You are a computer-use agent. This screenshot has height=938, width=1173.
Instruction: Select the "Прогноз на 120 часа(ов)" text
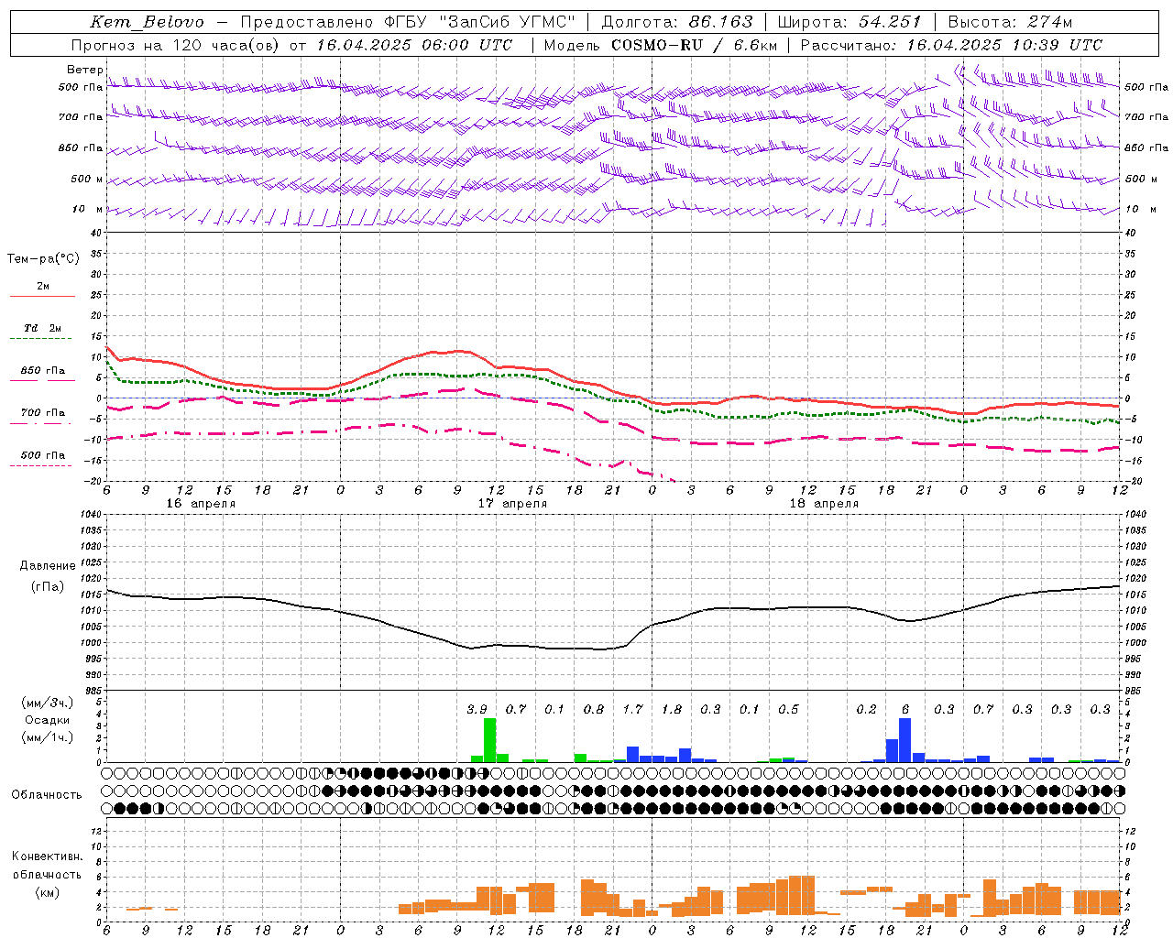coord(176,45)
